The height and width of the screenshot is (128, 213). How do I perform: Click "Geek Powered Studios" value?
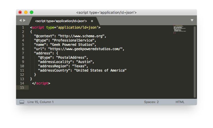pyautogui.click(x=72, y=45)
